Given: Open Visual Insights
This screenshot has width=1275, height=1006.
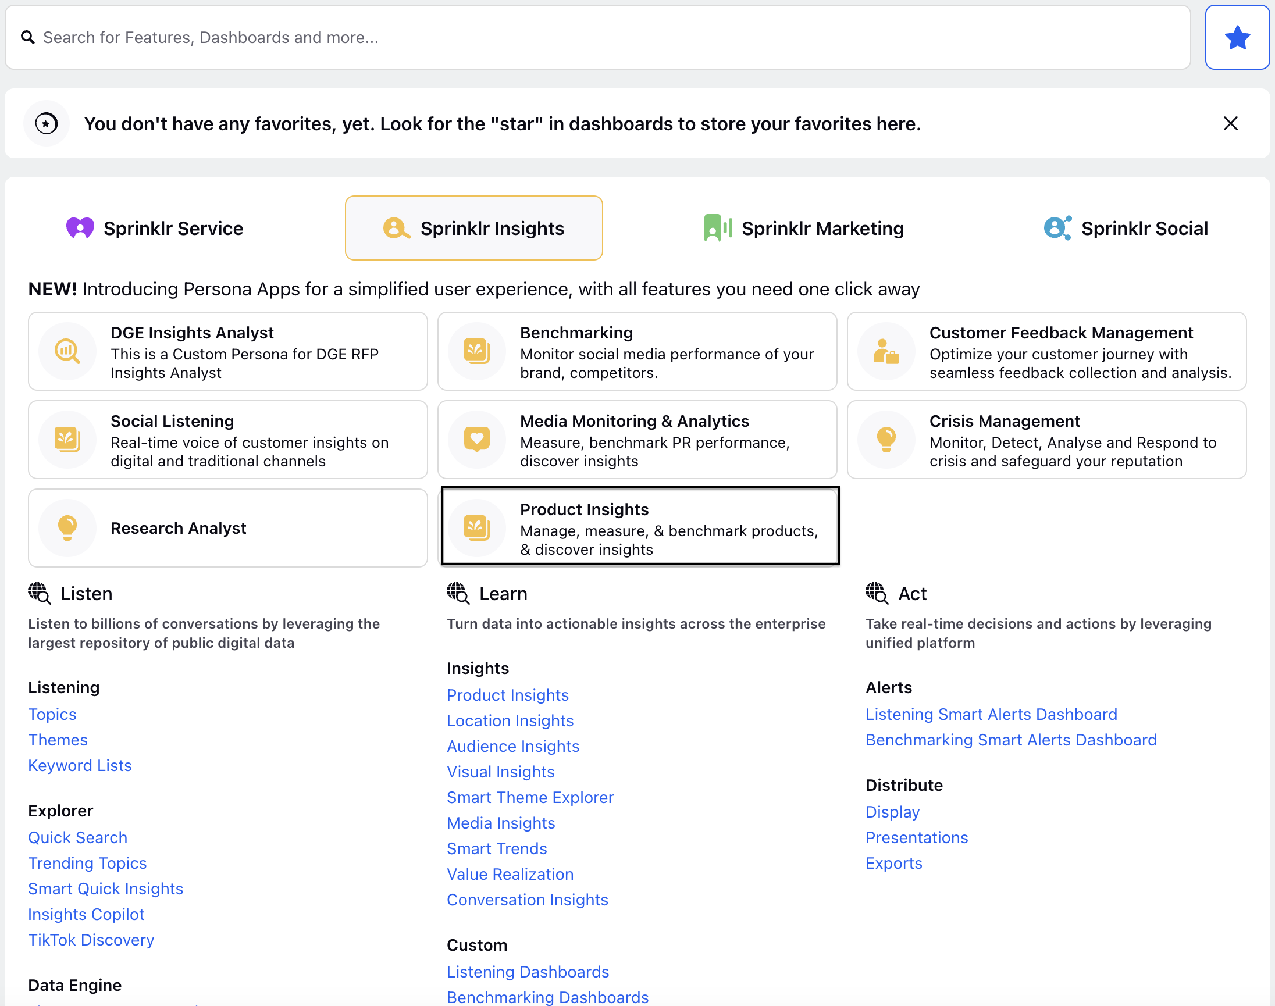Looking at the screenshot, I should [x=501, y=772].
